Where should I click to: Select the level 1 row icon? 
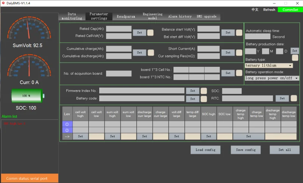pos(67,124)
